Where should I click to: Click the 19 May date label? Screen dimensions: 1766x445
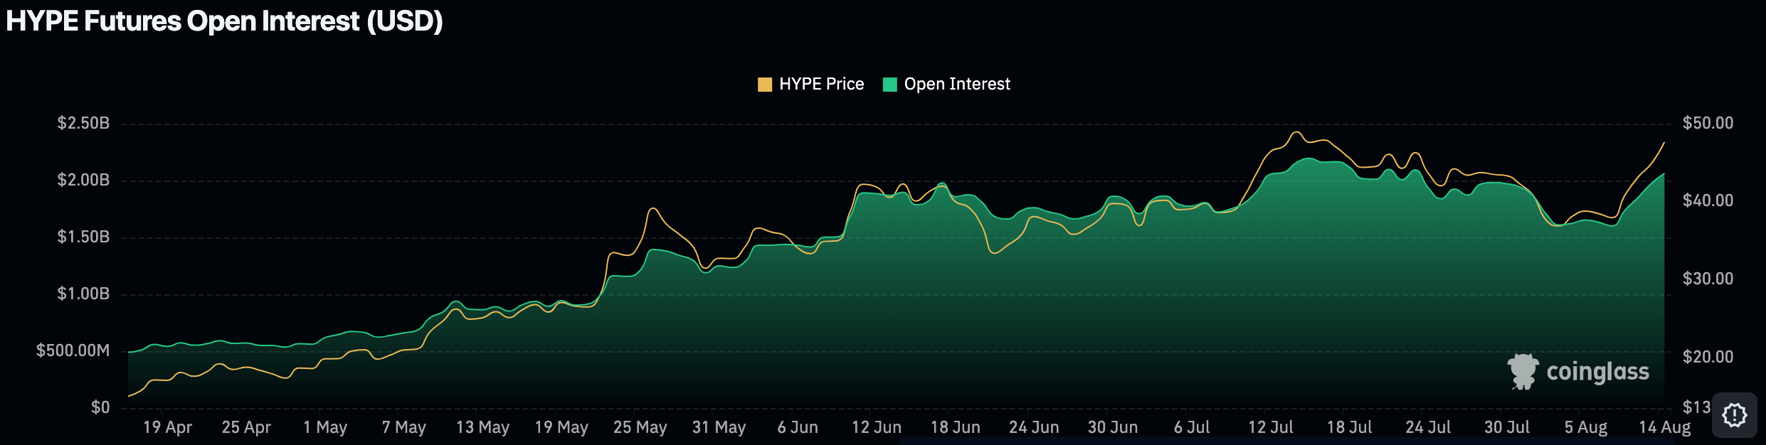pos(561,427)
